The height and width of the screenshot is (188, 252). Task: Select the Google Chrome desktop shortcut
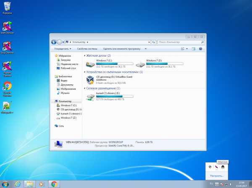tap(7, 89)
